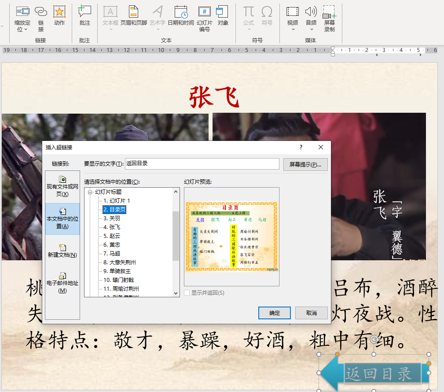Image resolution: width=444 pixels, height=392 pixels.
Task: Open the 屏幕提示 dialog button
Action: coord(305,164)
